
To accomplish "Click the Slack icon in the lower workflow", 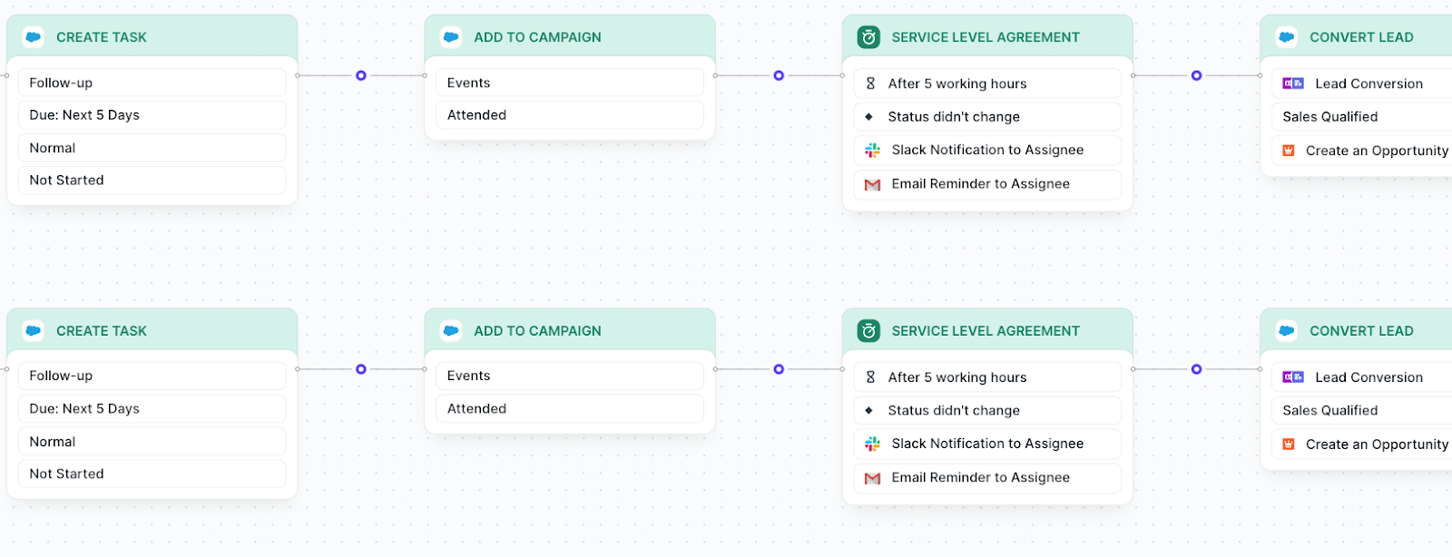I will click(x=872, y=445).
